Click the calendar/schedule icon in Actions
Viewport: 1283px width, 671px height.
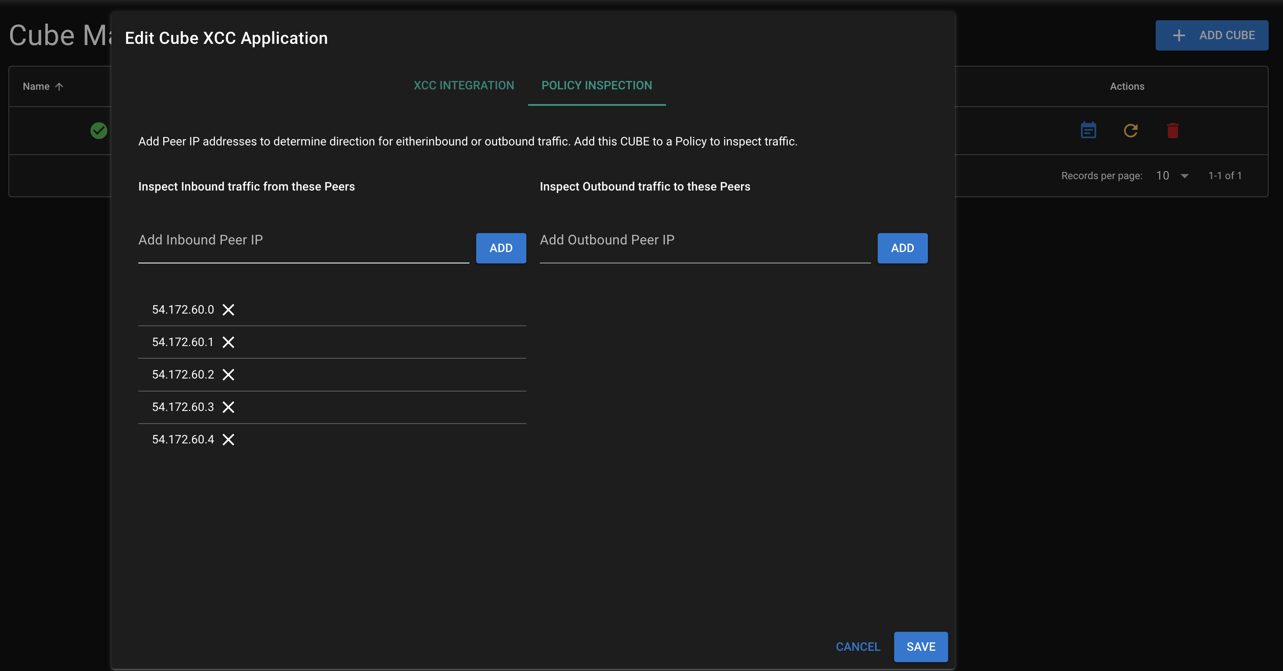[1088, 130]
